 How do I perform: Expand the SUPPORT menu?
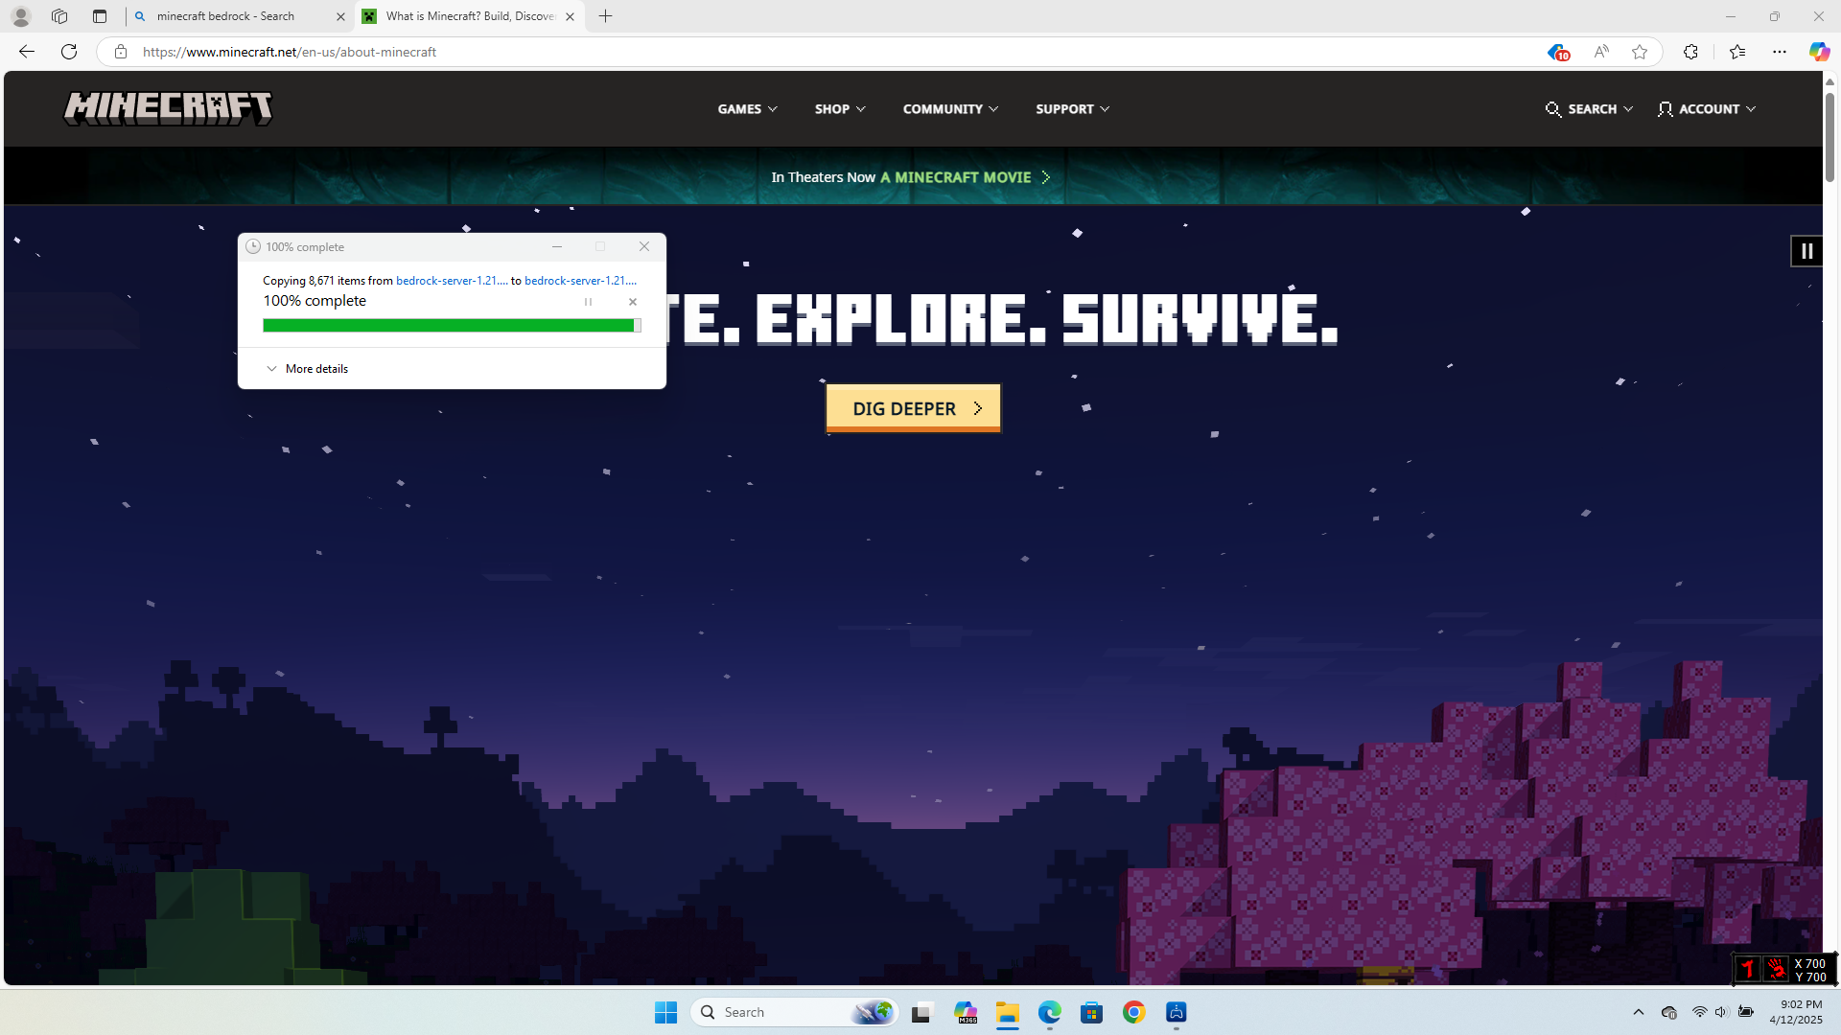tap(1073, 109)
